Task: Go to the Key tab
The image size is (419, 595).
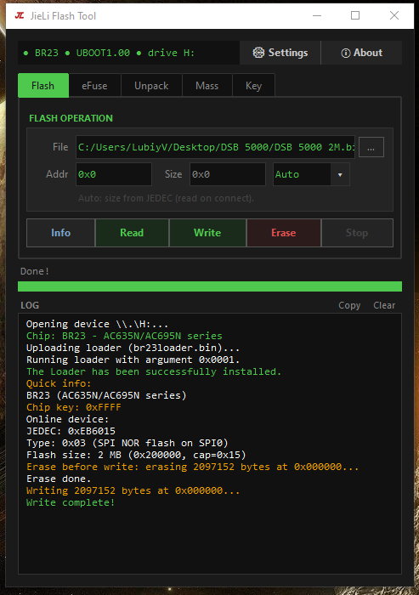Action: (253, 86)
